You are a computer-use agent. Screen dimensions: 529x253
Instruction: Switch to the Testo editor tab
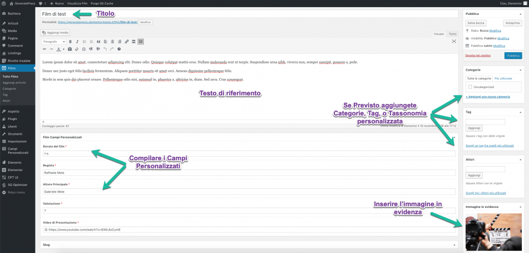(x=452, y=33)
